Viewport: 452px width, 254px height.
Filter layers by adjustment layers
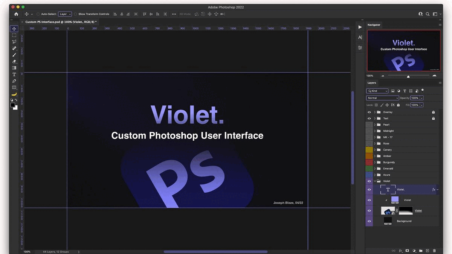coord(399,91)
